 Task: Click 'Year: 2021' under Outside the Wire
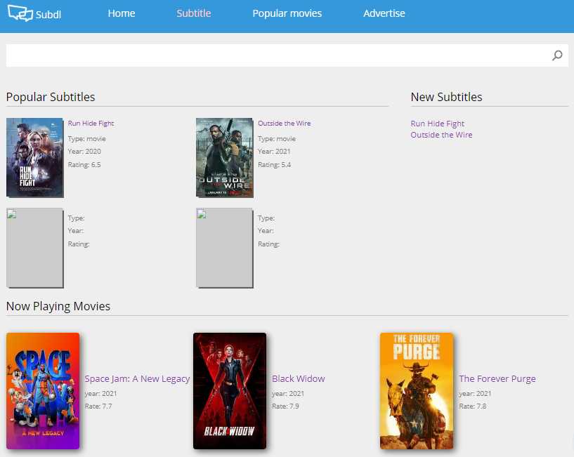coord(274,152)
